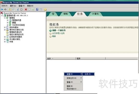Collapse the 管理服务器 192.168.215.1 node

click(2, 15)
